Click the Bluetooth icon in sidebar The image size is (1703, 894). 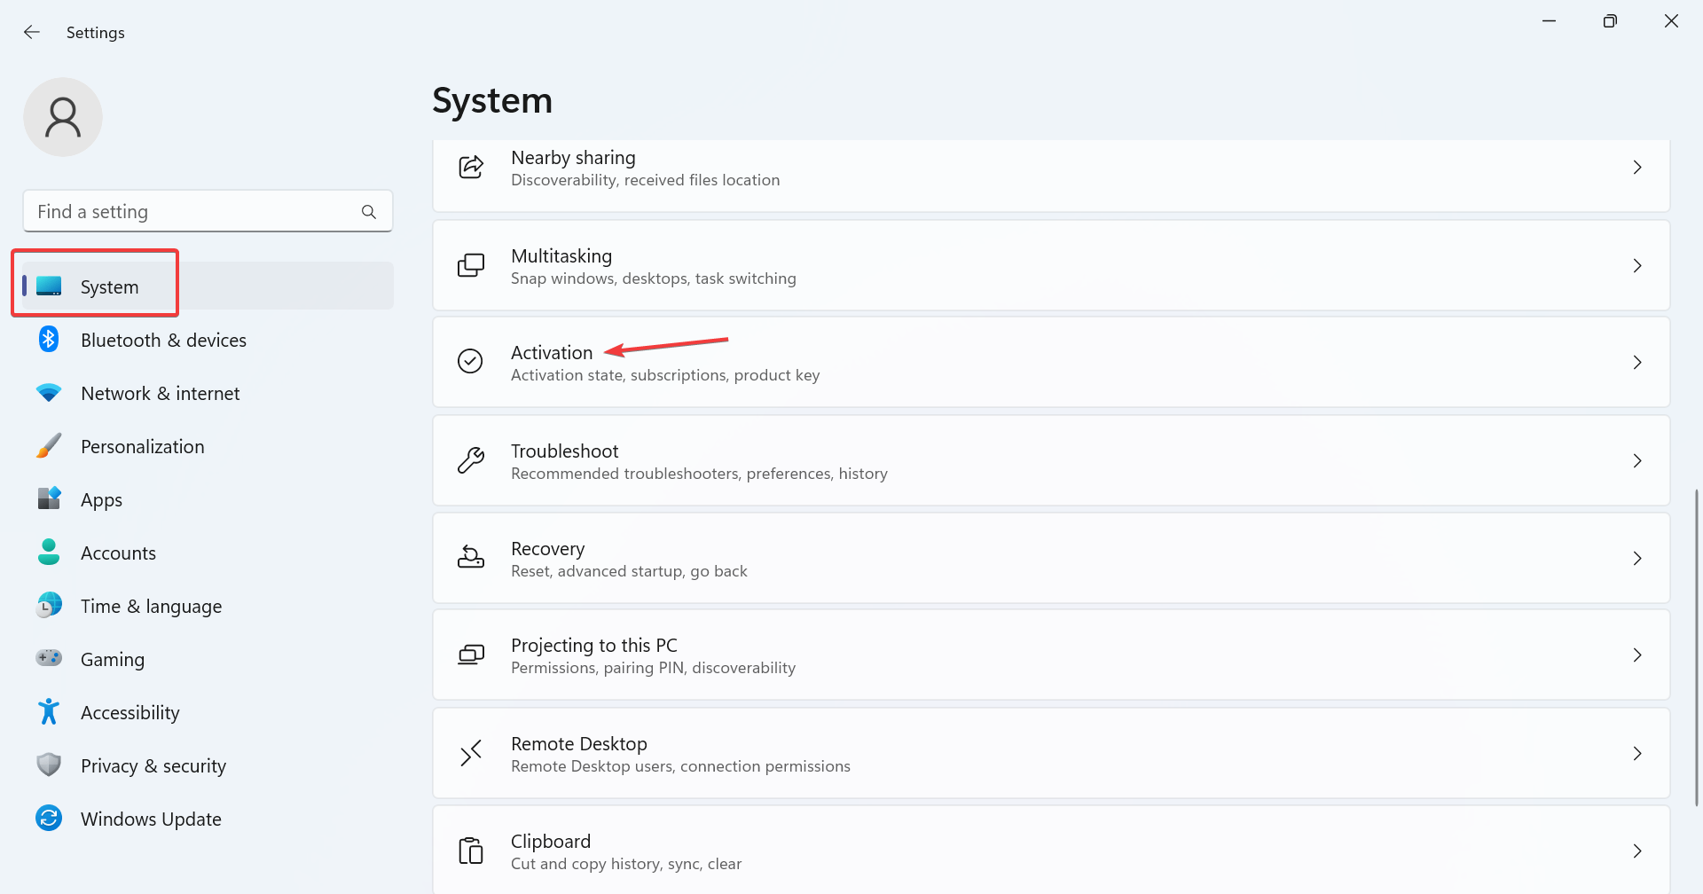tap(49, 340)
